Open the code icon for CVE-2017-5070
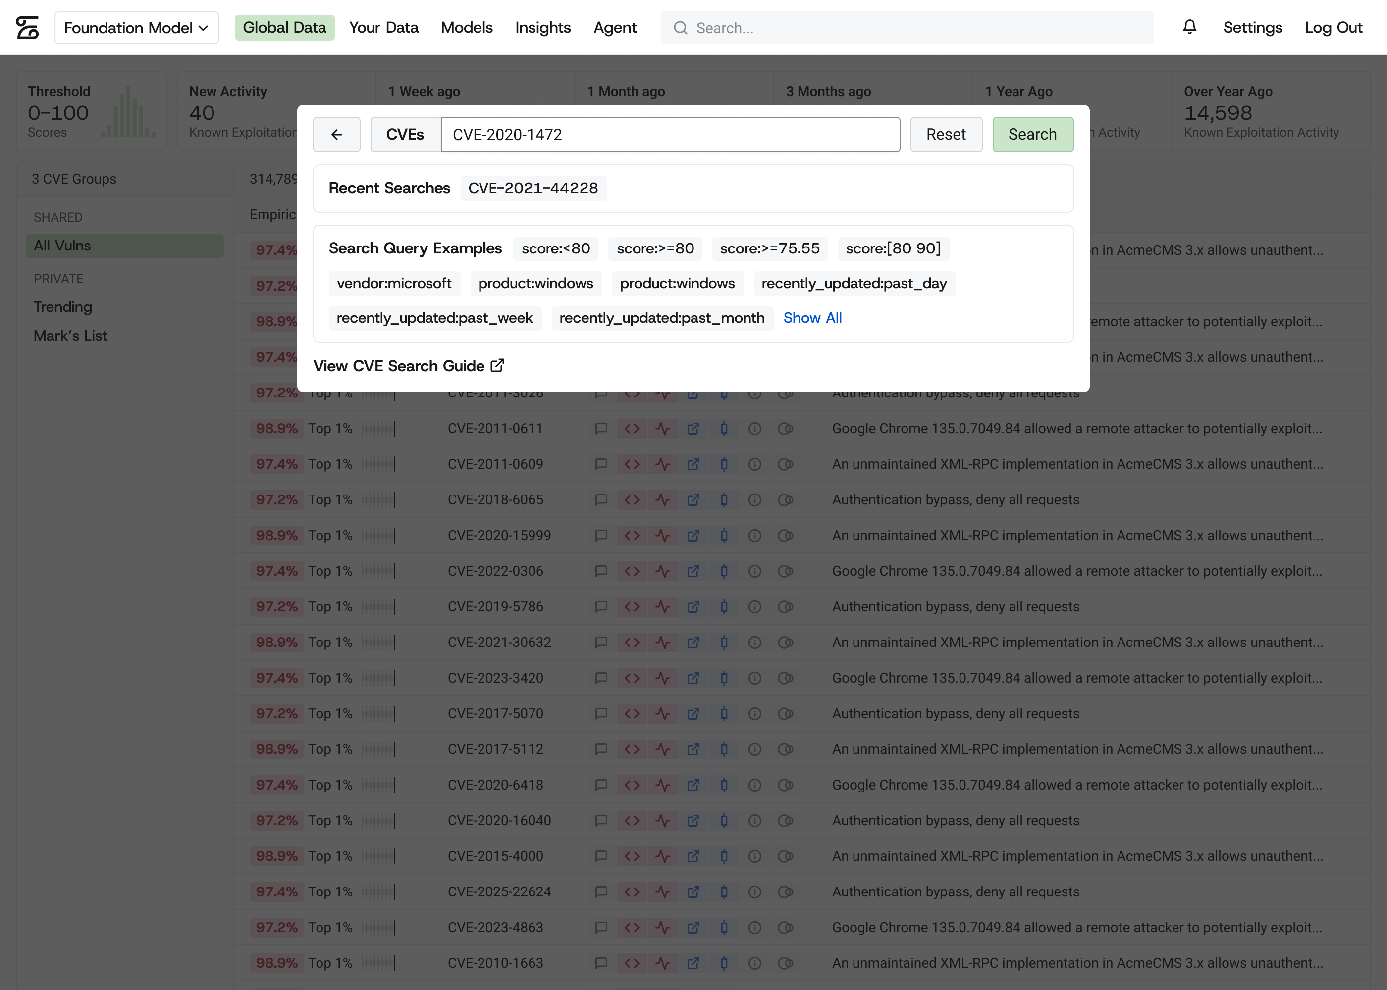1387x990 pixels. [x=632, y=713]
